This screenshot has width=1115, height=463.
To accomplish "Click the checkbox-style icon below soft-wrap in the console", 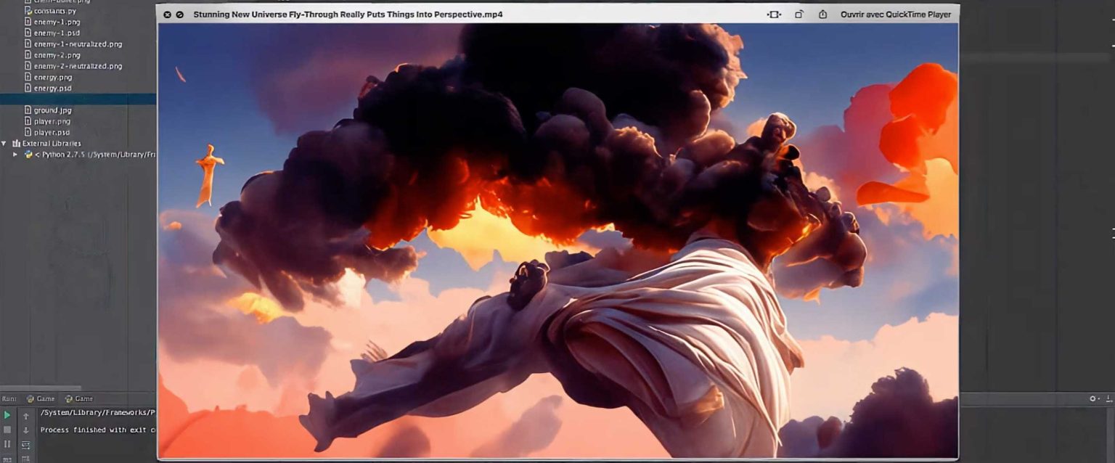I will 26,459.
